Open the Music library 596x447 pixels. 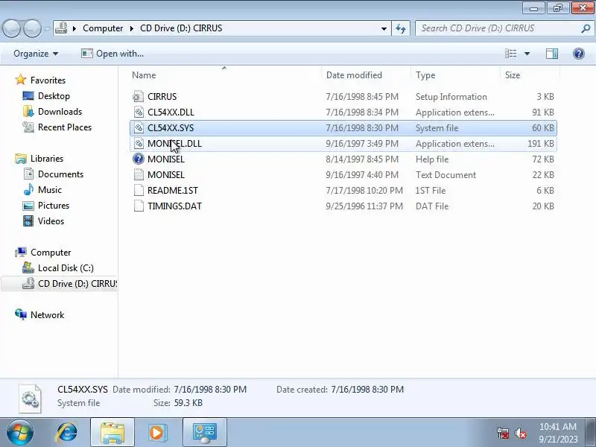pos(49,189)
